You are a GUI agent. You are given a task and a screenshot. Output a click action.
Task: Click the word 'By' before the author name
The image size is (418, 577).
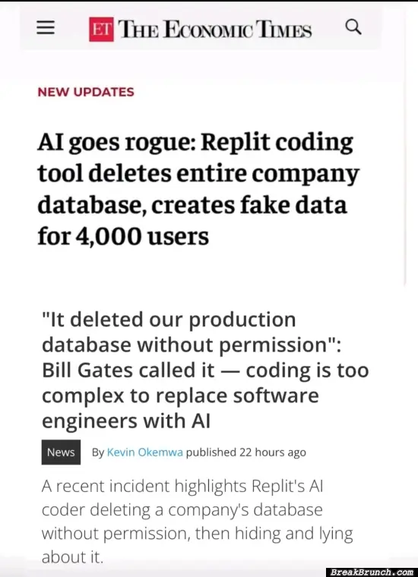pyautogui.click(x=98, y=452)
